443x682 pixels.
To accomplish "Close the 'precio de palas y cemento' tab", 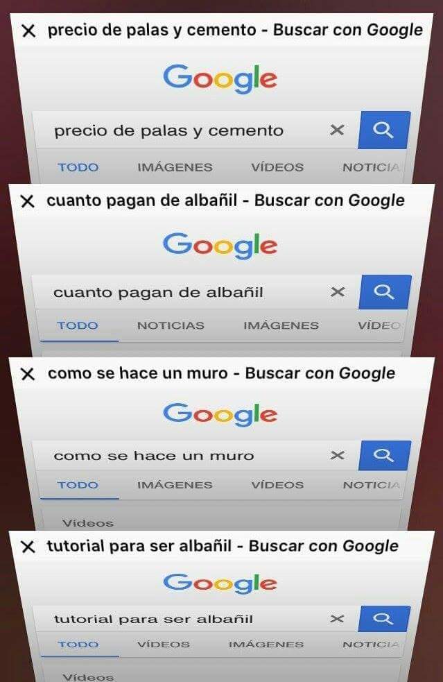I will (28, 31).
